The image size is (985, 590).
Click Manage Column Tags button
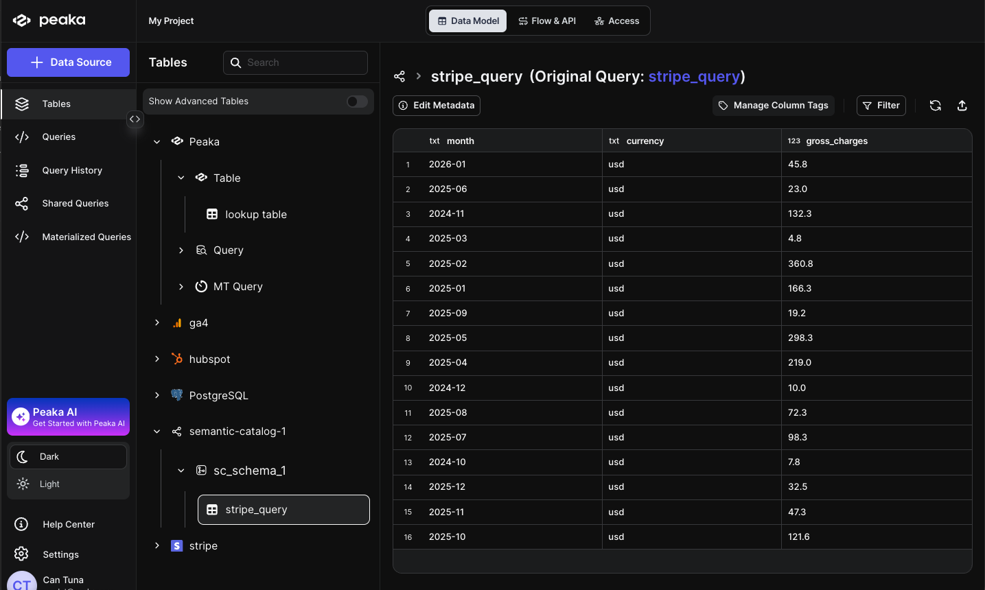click(773, 106)
